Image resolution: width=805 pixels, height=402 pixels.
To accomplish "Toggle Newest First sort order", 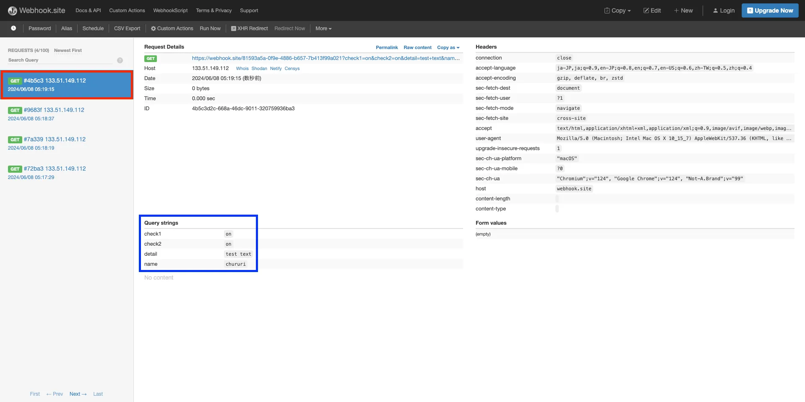I will tap(68, 50).
